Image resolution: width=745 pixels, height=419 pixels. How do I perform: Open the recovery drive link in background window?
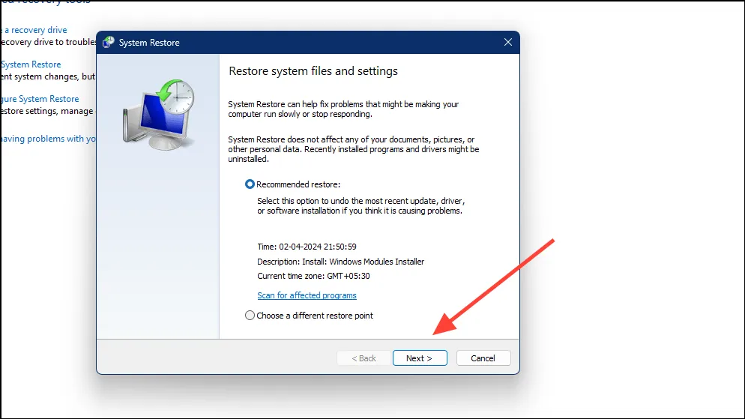[34, 30]
